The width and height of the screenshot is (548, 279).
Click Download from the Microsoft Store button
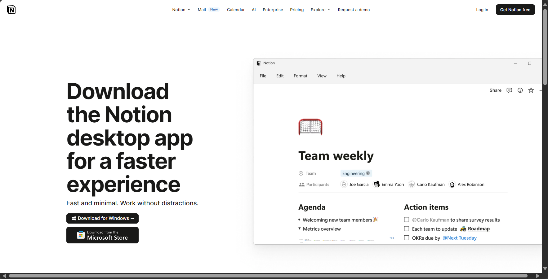[x=102, y=235]
